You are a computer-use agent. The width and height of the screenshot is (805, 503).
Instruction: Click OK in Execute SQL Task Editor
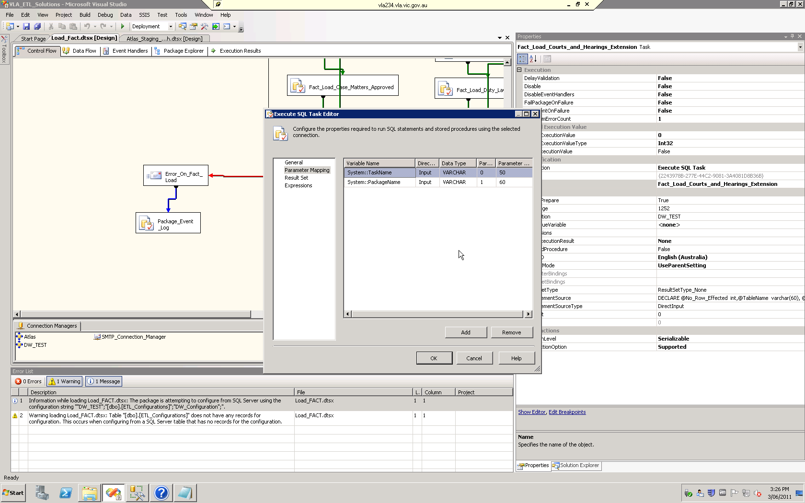click(434, 358)
